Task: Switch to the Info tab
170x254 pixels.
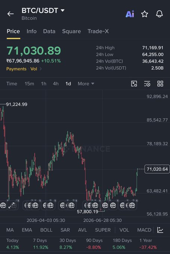Action: point(31,31)
